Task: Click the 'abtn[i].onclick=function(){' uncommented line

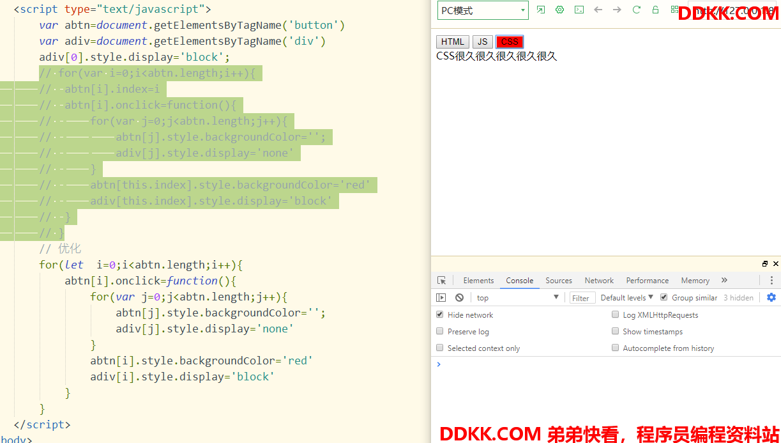Action: (x=151, y=281)
